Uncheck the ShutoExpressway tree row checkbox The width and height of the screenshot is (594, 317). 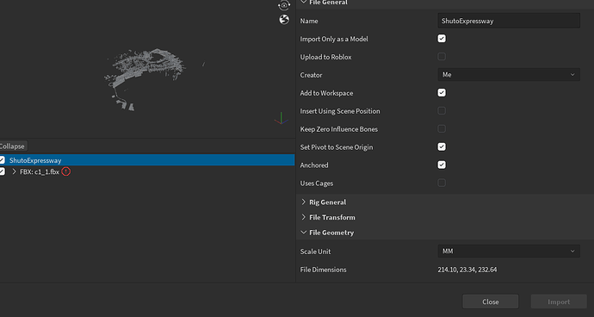(2, 160)
